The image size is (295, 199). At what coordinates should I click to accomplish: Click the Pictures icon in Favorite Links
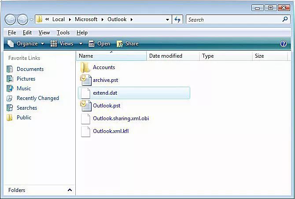(10, 79)
